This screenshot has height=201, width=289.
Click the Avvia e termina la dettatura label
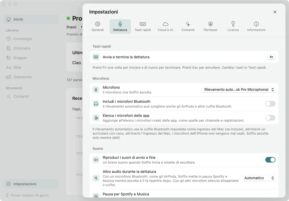pos(126,57)
